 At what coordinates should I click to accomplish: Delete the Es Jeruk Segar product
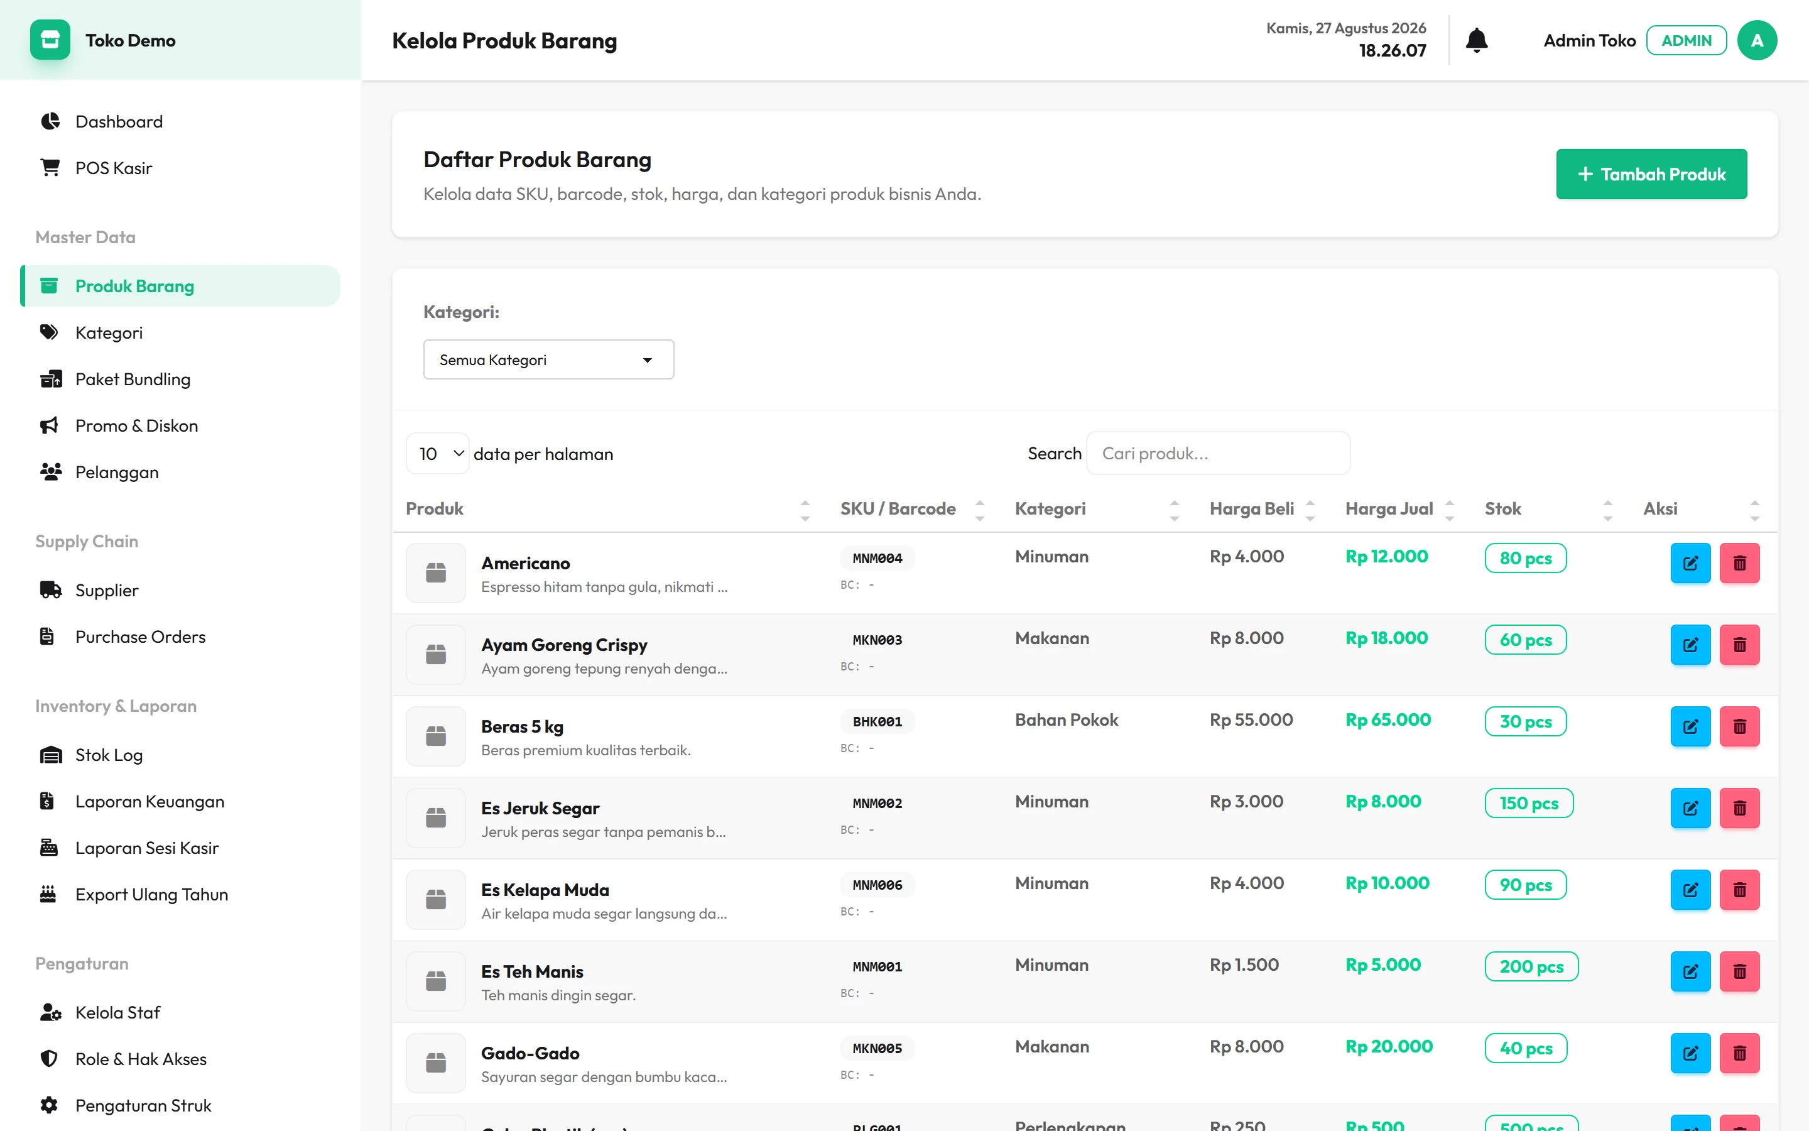point(1739,808)
